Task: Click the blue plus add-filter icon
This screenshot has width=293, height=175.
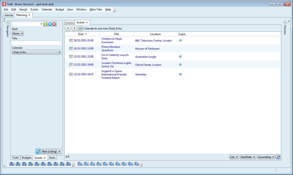Action: tap(50, 24)
